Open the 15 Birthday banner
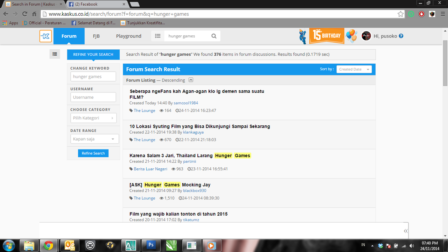The height and width of the screenshot is (252, 448). [327, 36]
